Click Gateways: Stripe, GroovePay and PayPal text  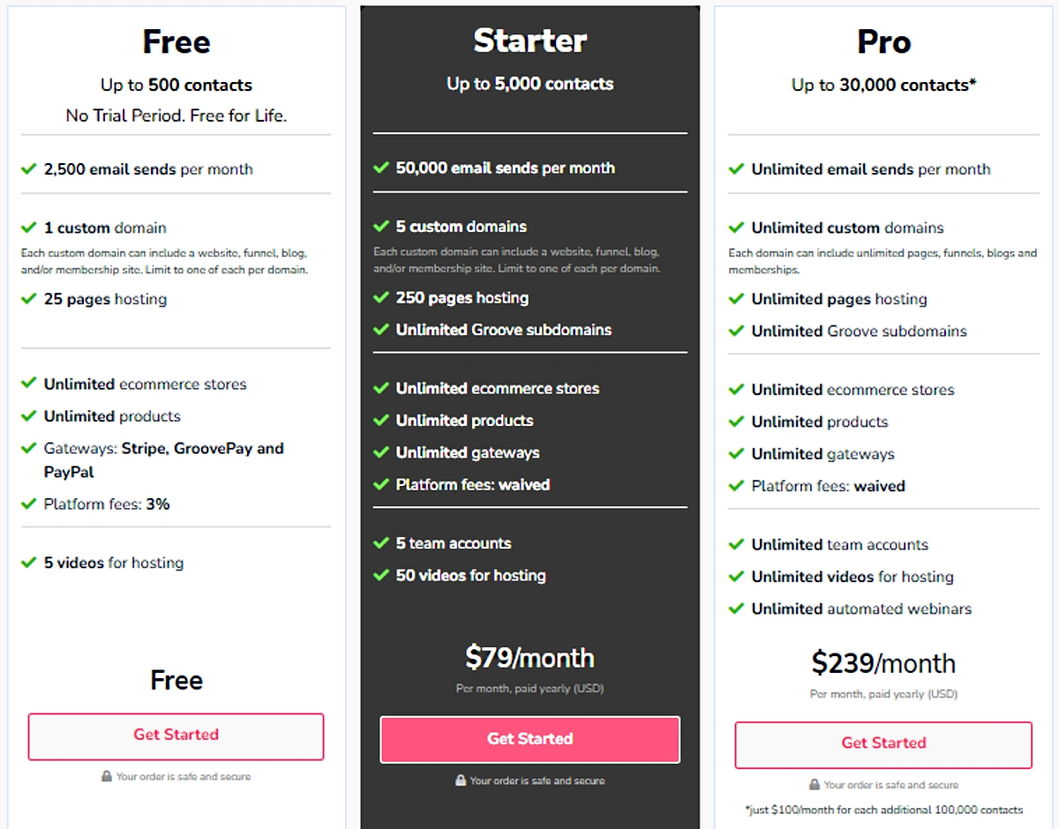164,460
